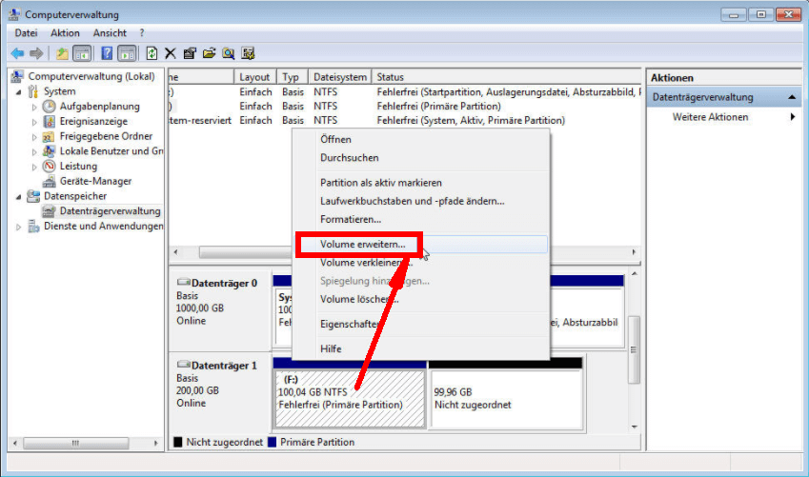Choose Volume erweitern from context menu
This screenshot has height=477, width=809.
(362, 245)
